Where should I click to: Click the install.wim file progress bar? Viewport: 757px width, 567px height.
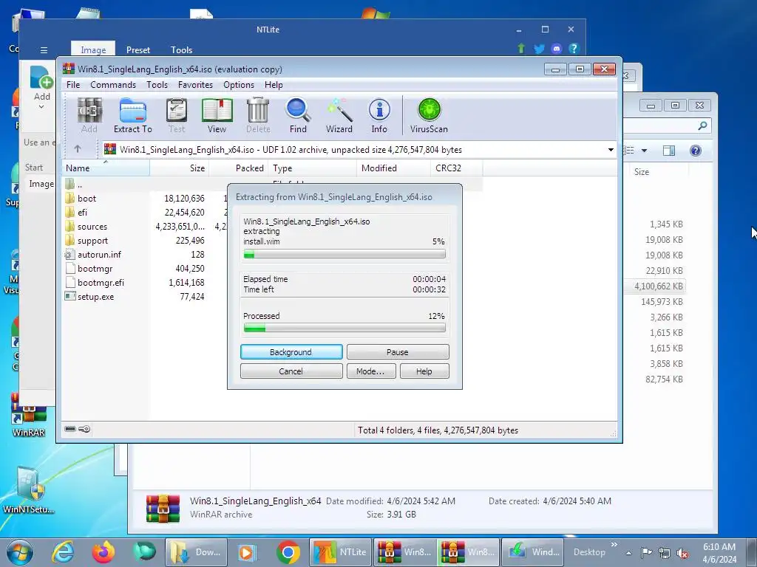click(x=344, y=254)
